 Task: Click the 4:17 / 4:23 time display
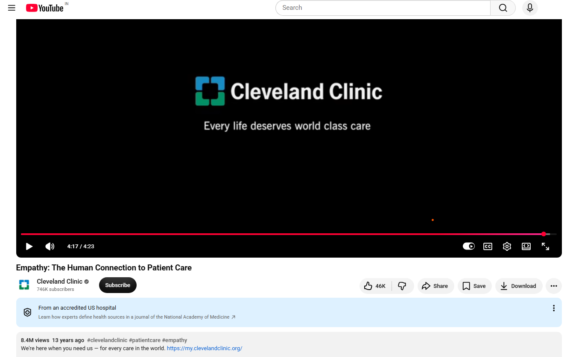point(81,247)
